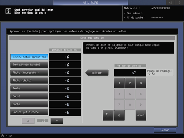
Task: Click the N° du poste label
Action: click(x=135, y=18)
